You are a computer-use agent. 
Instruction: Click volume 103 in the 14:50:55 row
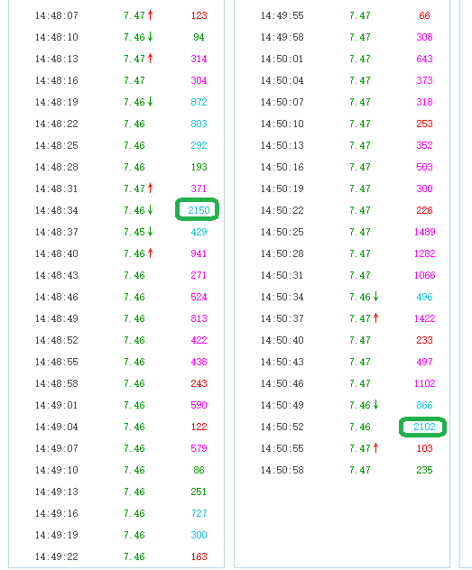point(424,448)
